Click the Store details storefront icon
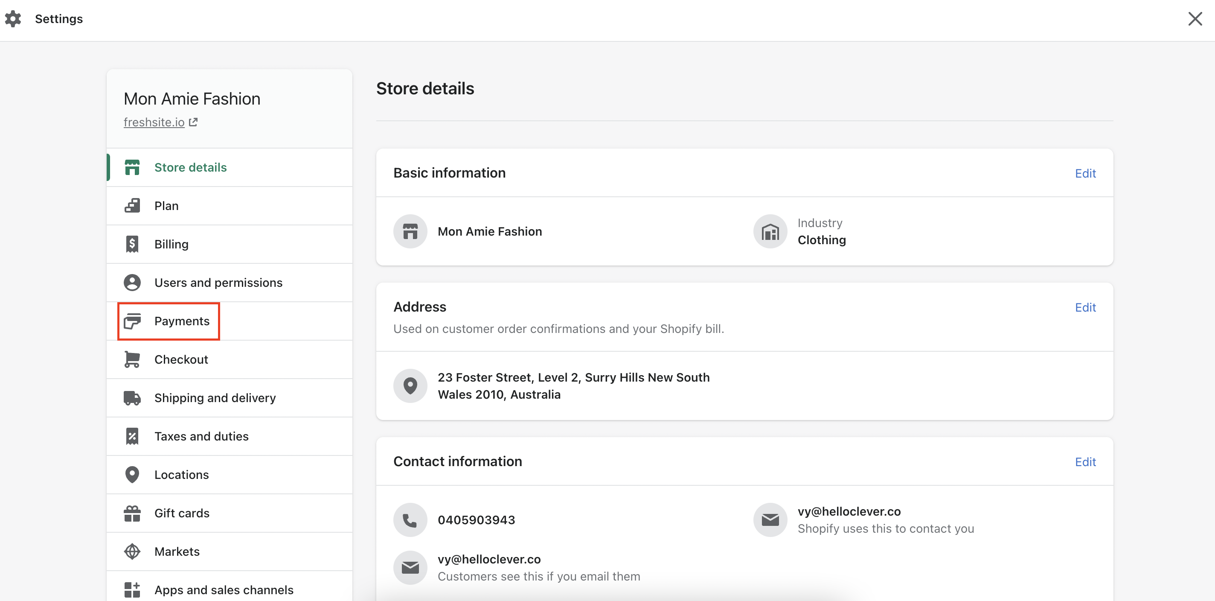Image resolution: width=1215 pixels, height=601 pixels. (132, 167)
